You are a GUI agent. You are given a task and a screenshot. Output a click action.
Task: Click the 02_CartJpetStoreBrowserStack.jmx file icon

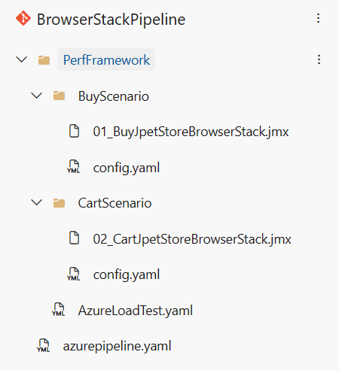tap(75, 238)
